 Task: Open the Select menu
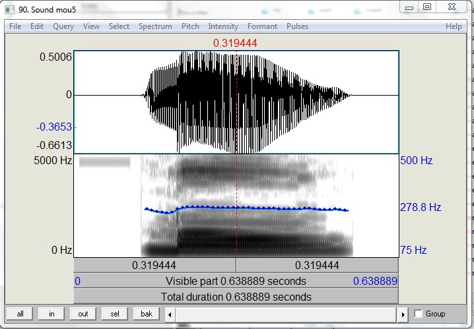[119, 26]
